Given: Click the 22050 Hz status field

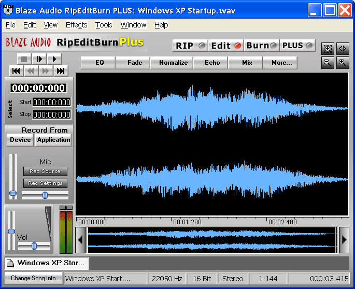Looking at the screenshot, I should [x=167, y=279].
